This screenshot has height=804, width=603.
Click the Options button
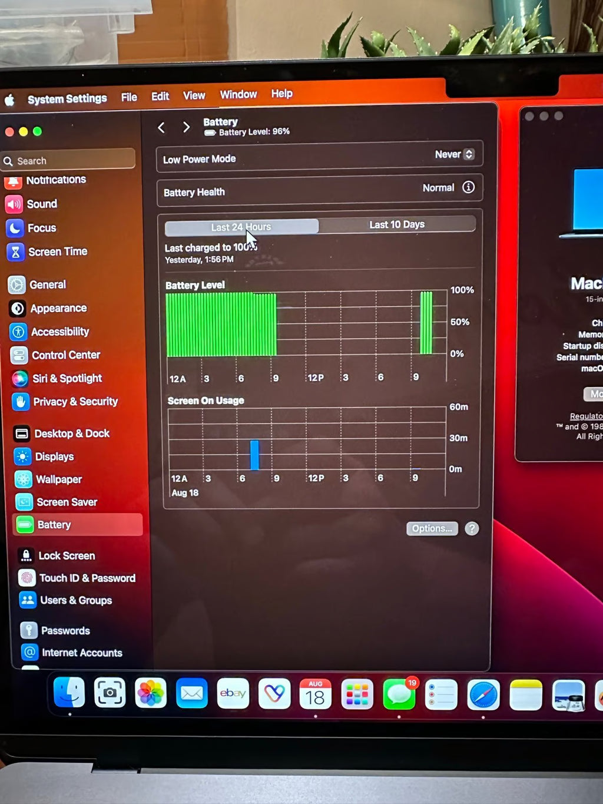(432, 528)
